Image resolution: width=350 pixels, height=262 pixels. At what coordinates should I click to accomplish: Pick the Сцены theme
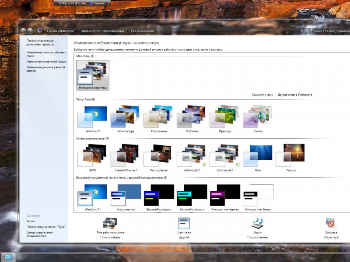pyautogui.click(x=258, y=119)
